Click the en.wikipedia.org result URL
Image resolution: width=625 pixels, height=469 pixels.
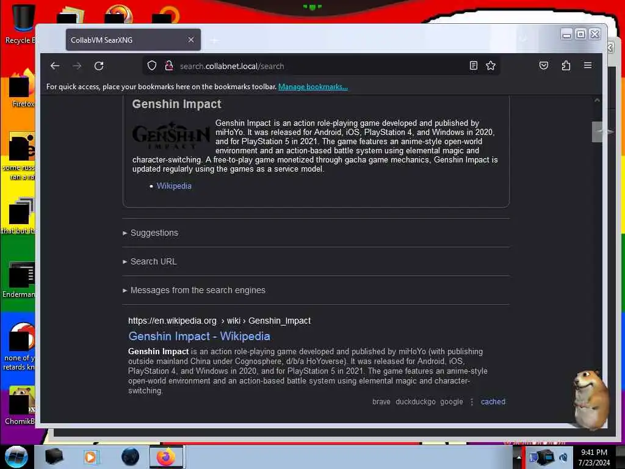coord(219,321)
